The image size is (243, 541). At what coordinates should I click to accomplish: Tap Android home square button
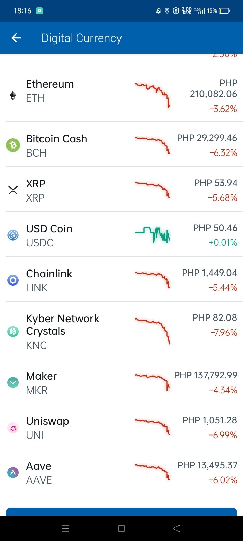click(122, 528)
